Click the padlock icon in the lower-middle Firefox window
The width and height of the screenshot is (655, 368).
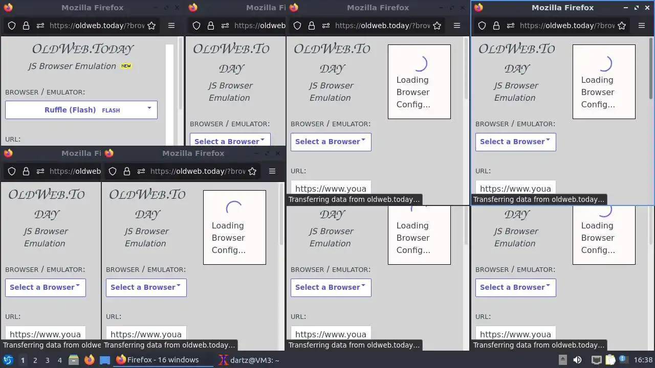[x=127, y=171]
